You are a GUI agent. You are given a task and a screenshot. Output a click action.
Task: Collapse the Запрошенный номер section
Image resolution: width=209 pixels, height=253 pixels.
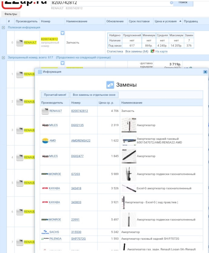3,58
